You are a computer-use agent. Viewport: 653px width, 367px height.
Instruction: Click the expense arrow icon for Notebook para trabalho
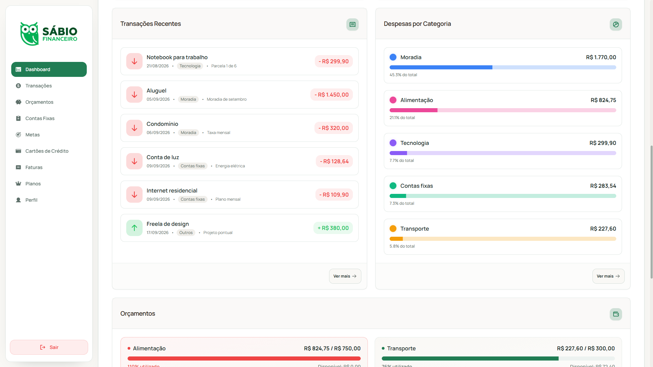coord(134,61)
